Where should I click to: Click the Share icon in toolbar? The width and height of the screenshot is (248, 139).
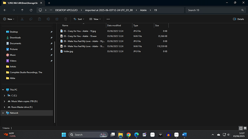point(57,19)
